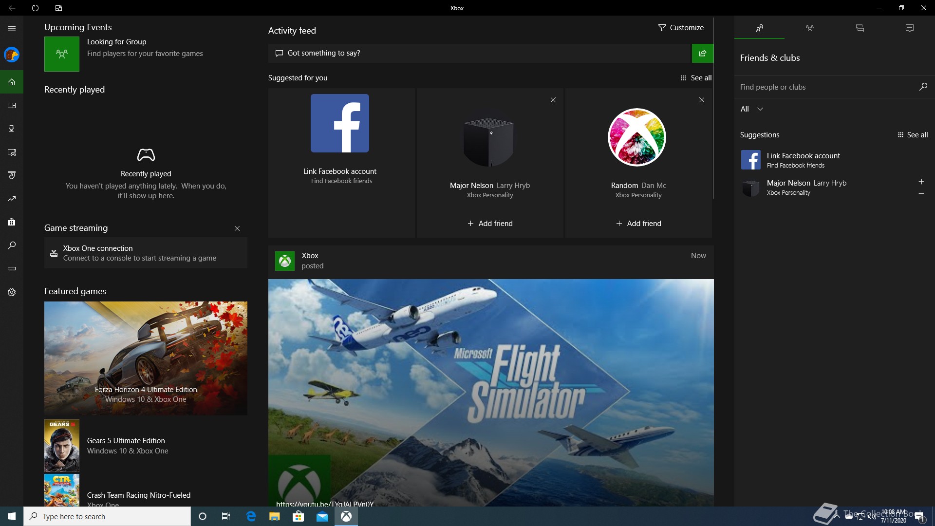Add Random Dan Mc as friend
Viewport: 935px width, 526px height.
tap(638, 224)
